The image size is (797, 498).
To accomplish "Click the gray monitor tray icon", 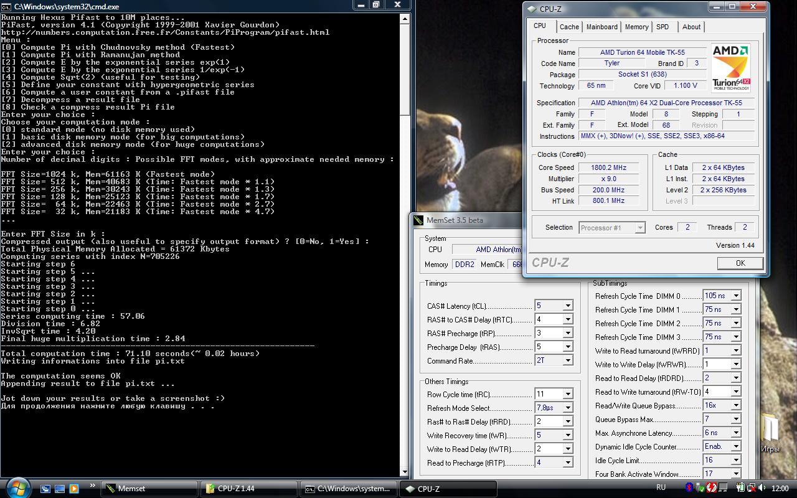I will [x=722, y=488].
